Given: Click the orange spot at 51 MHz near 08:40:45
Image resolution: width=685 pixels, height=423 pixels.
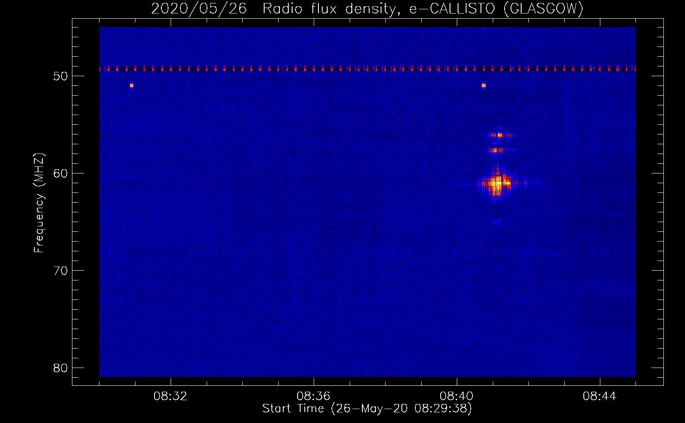Looking at the screenshot, I should 483,85.
